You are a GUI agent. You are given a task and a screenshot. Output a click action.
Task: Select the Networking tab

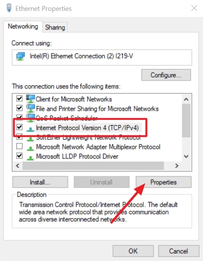(23, 27)
